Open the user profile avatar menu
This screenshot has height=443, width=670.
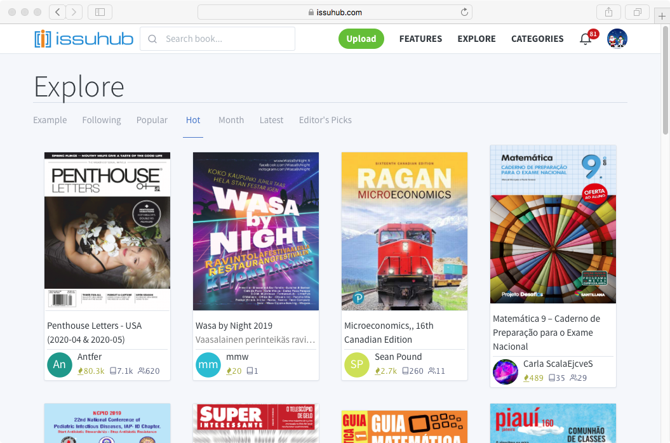click(x=617, y=39)
